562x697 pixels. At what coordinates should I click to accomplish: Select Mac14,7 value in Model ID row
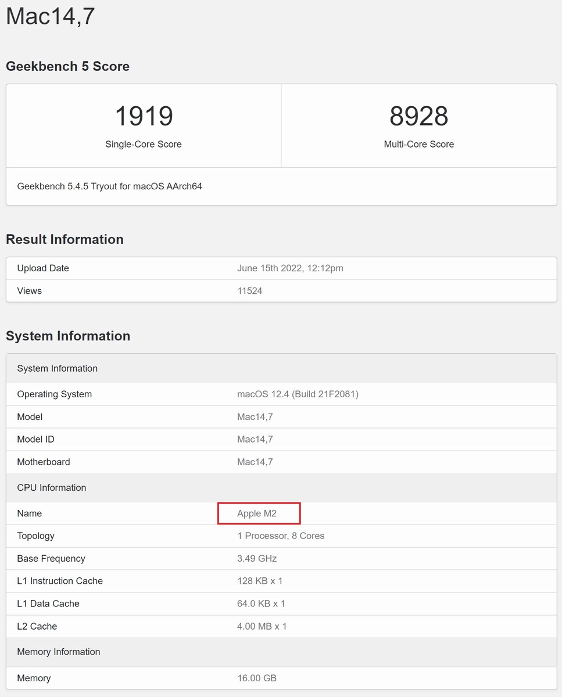[255, 440]
